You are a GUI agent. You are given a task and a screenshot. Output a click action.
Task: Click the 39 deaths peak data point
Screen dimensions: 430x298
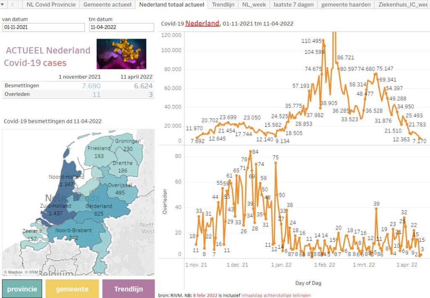click(x=376, y=208)
